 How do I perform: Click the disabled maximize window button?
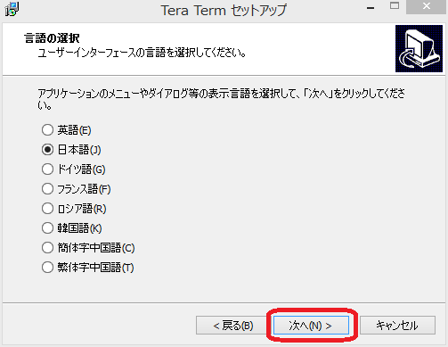coord(395,7)
